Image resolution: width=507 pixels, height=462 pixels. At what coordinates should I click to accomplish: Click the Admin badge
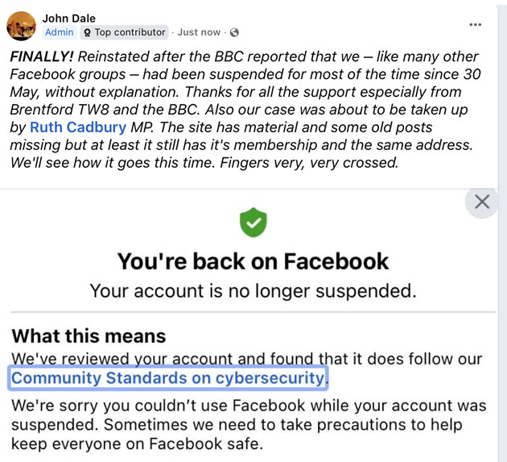59,32
